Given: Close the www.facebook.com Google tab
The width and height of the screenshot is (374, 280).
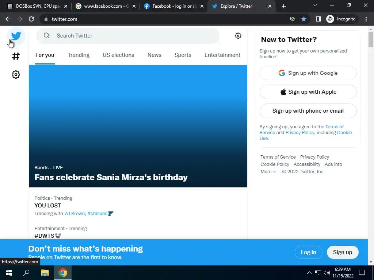Looking at the screenshot, I should [134, 7].
